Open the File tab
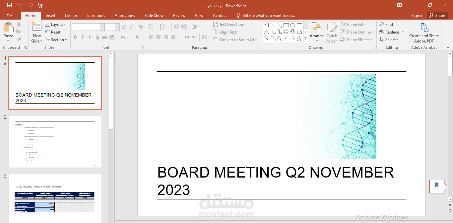Viewport: 453px width, 223px height. pos(10,16)
